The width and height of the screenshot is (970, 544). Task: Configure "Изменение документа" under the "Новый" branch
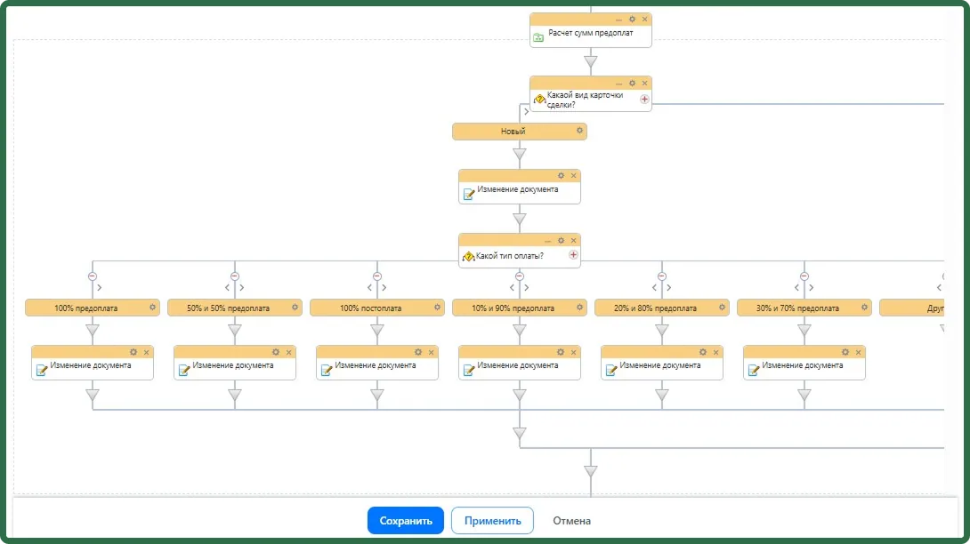(562, 176)
